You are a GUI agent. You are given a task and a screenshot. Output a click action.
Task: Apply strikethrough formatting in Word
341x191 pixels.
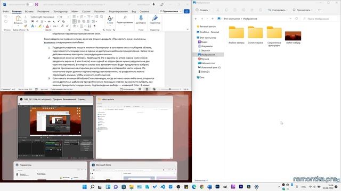(49, 21)
